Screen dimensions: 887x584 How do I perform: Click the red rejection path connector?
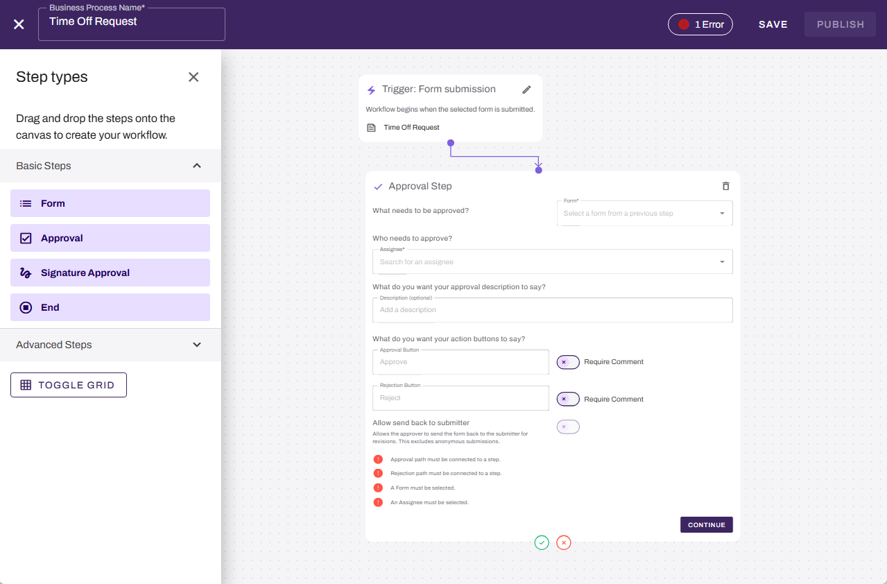[564, 542]
